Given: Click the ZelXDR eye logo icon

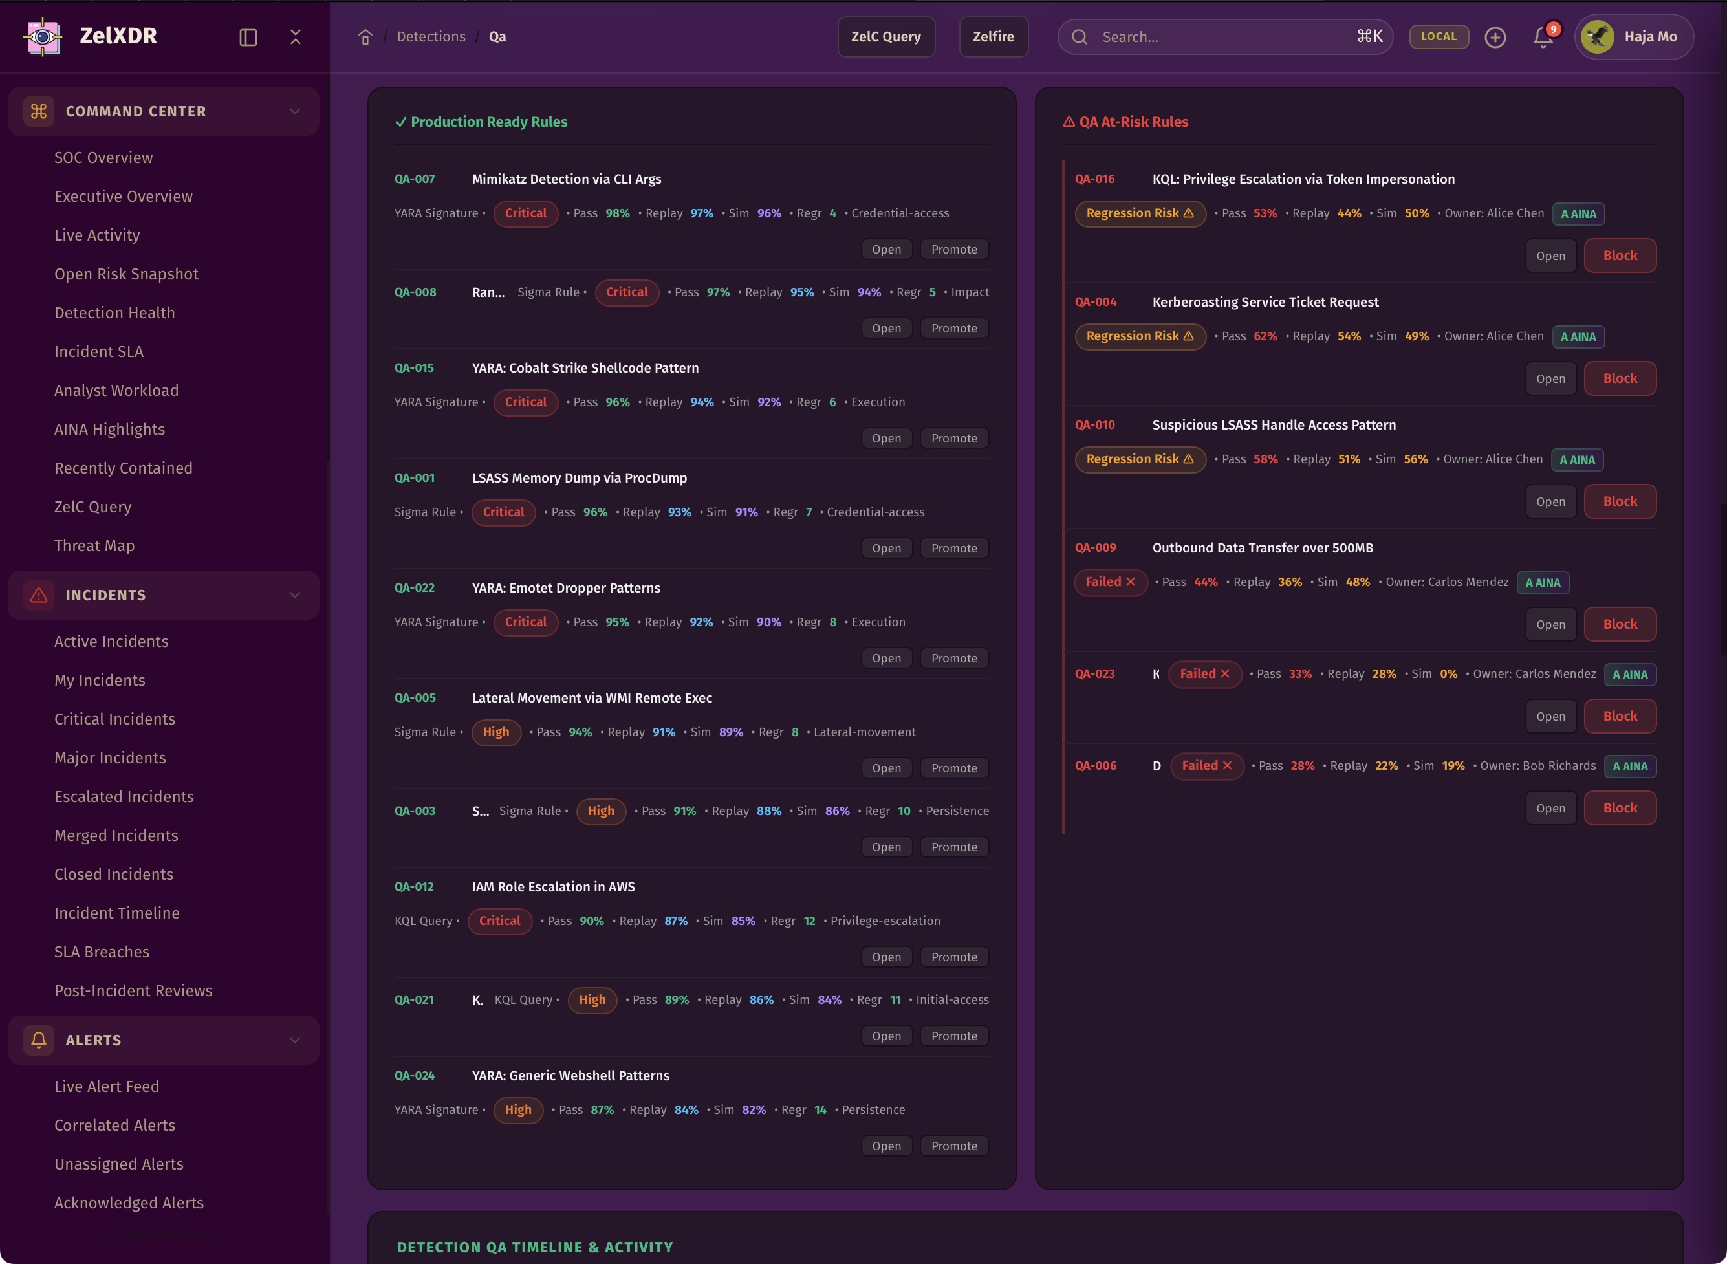Looking at the screenshot, I should (x=43, y=36).
